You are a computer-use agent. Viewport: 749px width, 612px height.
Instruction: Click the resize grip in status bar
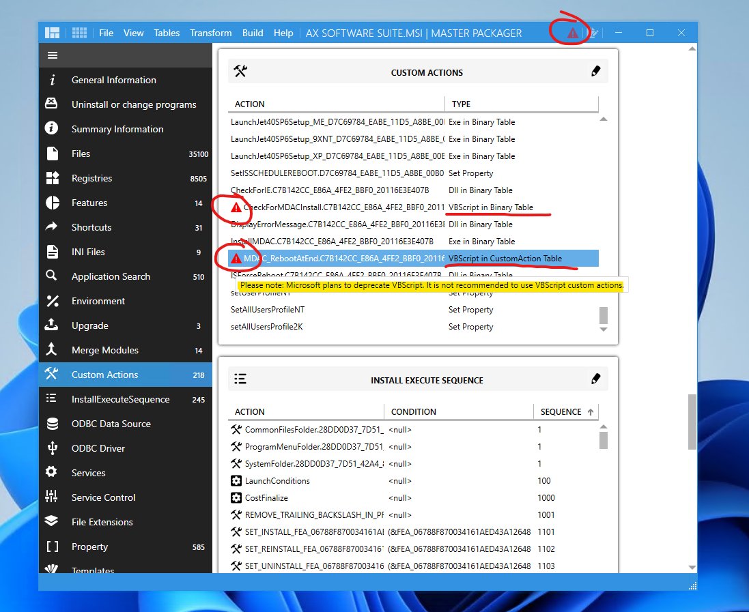(x=692, y=586)
